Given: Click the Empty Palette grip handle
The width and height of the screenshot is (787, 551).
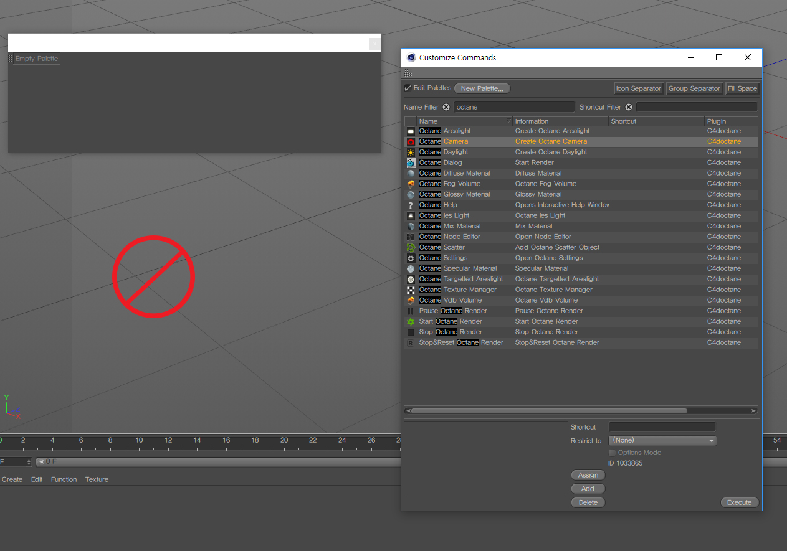Looking at the screenshot, I should coord(11,59).
